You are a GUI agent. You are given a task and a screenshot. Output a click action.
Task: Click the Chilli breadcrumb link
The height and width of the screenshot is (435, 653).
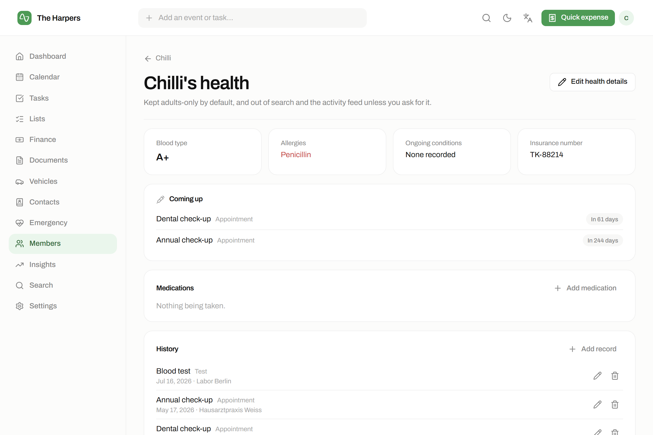163,58
